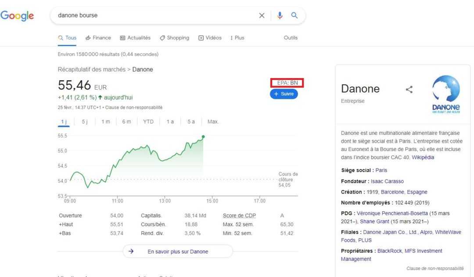Show the Max. price history on the chart
Viewport: 474px width, 277px height.
[213, 122]
